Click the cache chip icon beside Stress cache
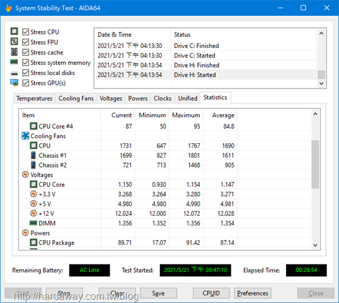339x303 pixels. point(14,52)
